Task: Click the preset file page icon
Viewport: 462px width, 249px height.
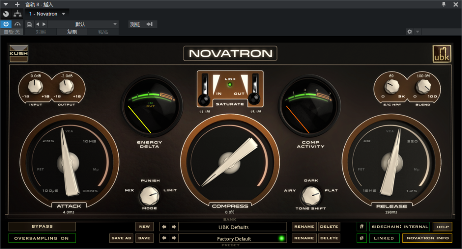Action: point(29,24)
